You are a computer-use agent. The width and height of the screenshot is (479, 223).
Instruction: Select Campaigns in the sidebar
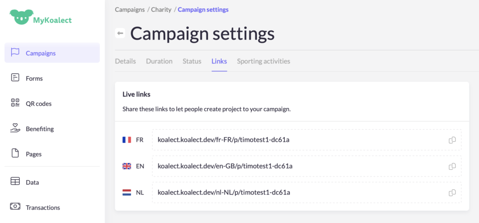click(x=40, y=53)
